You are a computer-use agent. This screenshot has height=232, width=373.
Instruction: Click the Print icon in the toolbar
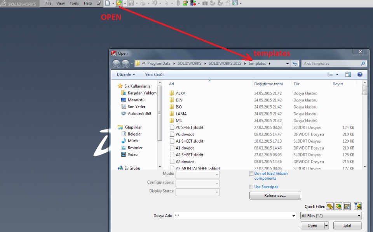coord(143,3)
